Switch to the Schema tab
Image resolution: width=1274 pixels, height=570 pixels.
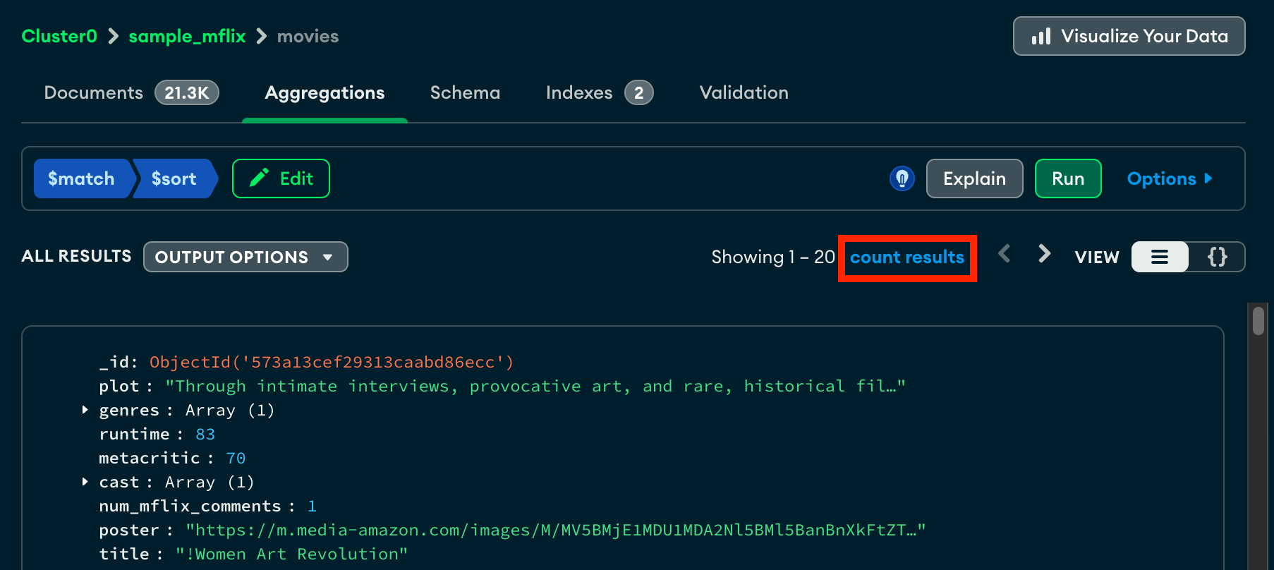[x=465, y=92]
